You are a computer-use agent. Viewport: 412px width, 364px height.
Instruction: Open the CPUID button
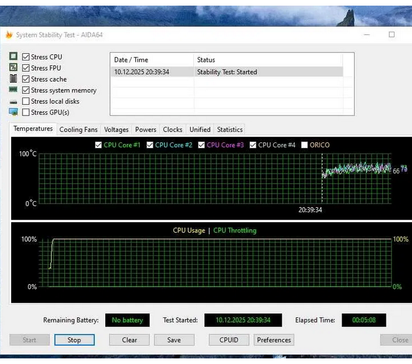[x=229, y=340]
